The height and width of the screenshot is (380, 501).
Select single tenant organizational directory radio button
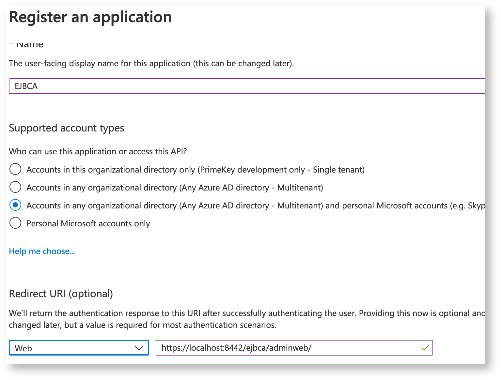pos(15,169)
